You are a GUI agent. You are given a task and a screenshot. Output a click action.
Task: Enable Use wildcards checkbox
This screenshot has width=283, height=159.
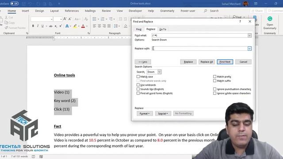(x=138, y=85)
